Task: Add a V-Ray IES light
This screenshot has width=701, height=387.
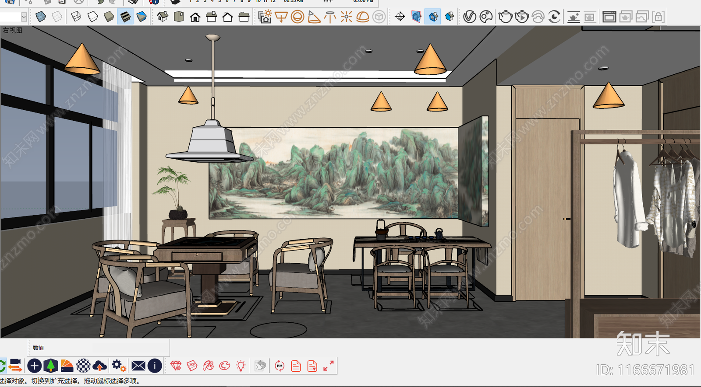Action: pos(330,17)
